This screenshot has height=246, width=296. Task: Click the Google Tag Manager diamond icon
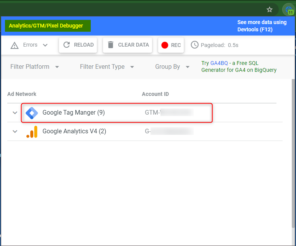pyautogui.click(x=32, y=113)
